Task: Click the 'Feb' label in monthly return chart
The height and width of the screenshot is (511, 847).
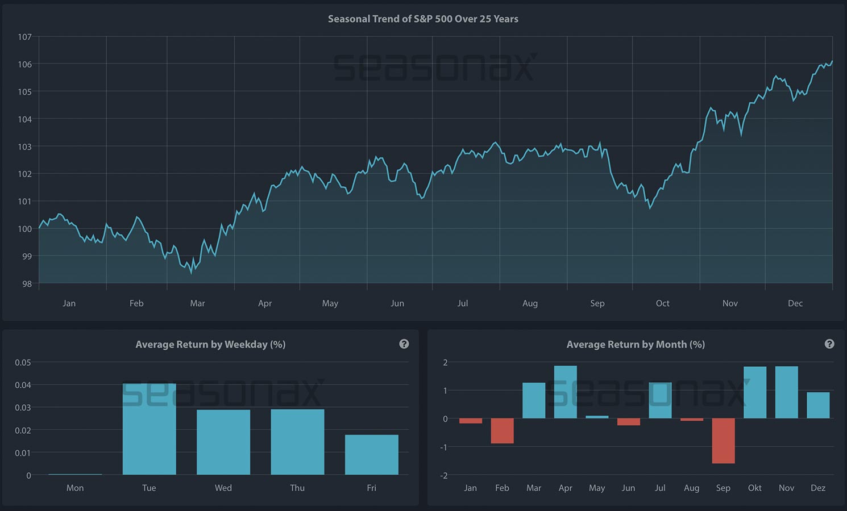Action: pos(502,488)
